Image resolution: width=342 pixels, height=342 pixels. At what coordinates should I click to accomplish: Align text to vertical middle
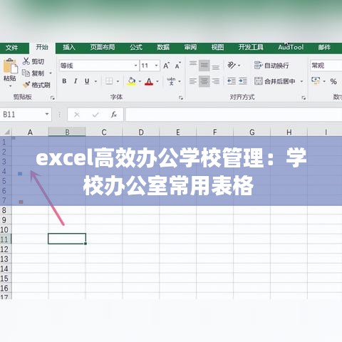tap(204, 66)
